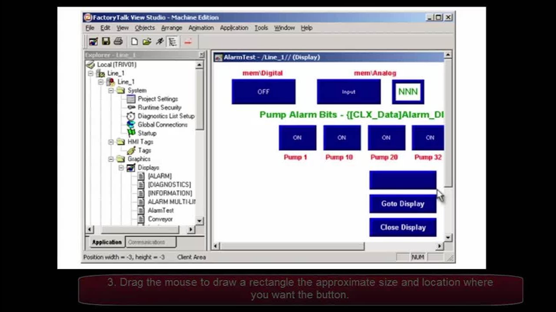Open the File menu
The image size is (556, 312).
(90, 28)
